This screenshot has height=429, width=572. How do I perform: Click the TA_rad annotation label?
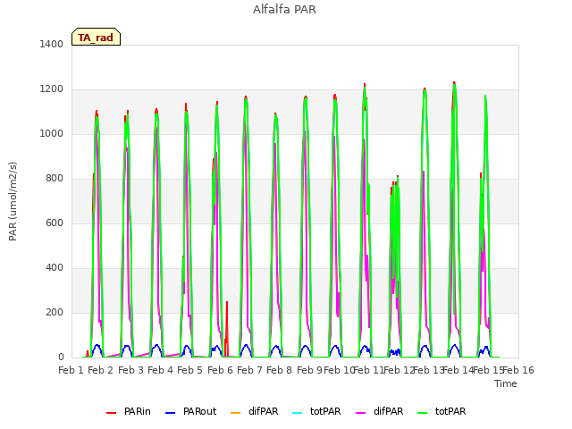pos(96,38)
